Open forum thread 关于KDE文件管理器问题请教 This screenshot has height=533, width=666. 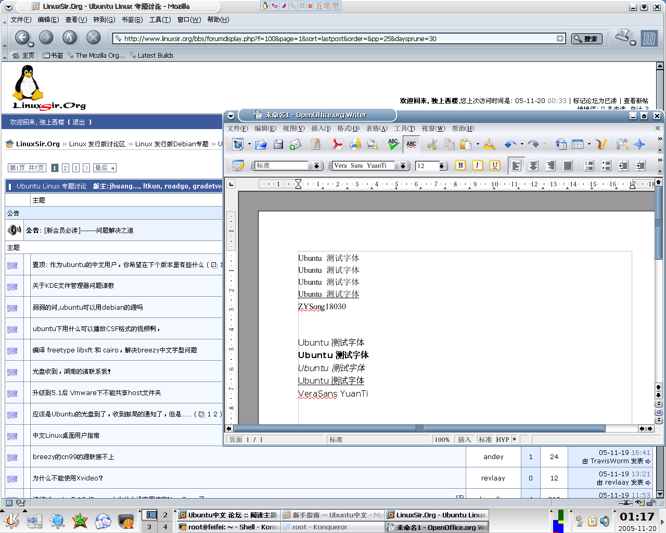73,286
